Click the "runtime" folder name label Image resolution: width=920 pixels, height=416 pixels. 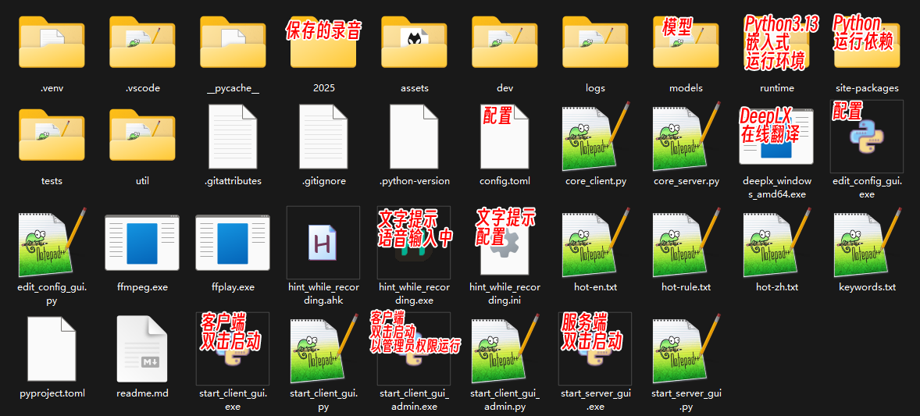[x=776, y=88]
